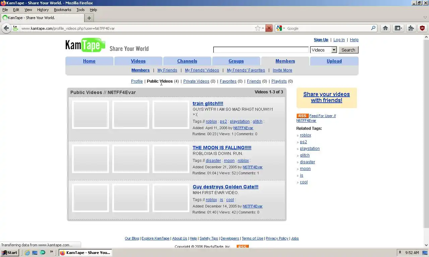Screen dimensions: 429x257
Task: Open the Invite More link
Action: [x=282, y=70]
